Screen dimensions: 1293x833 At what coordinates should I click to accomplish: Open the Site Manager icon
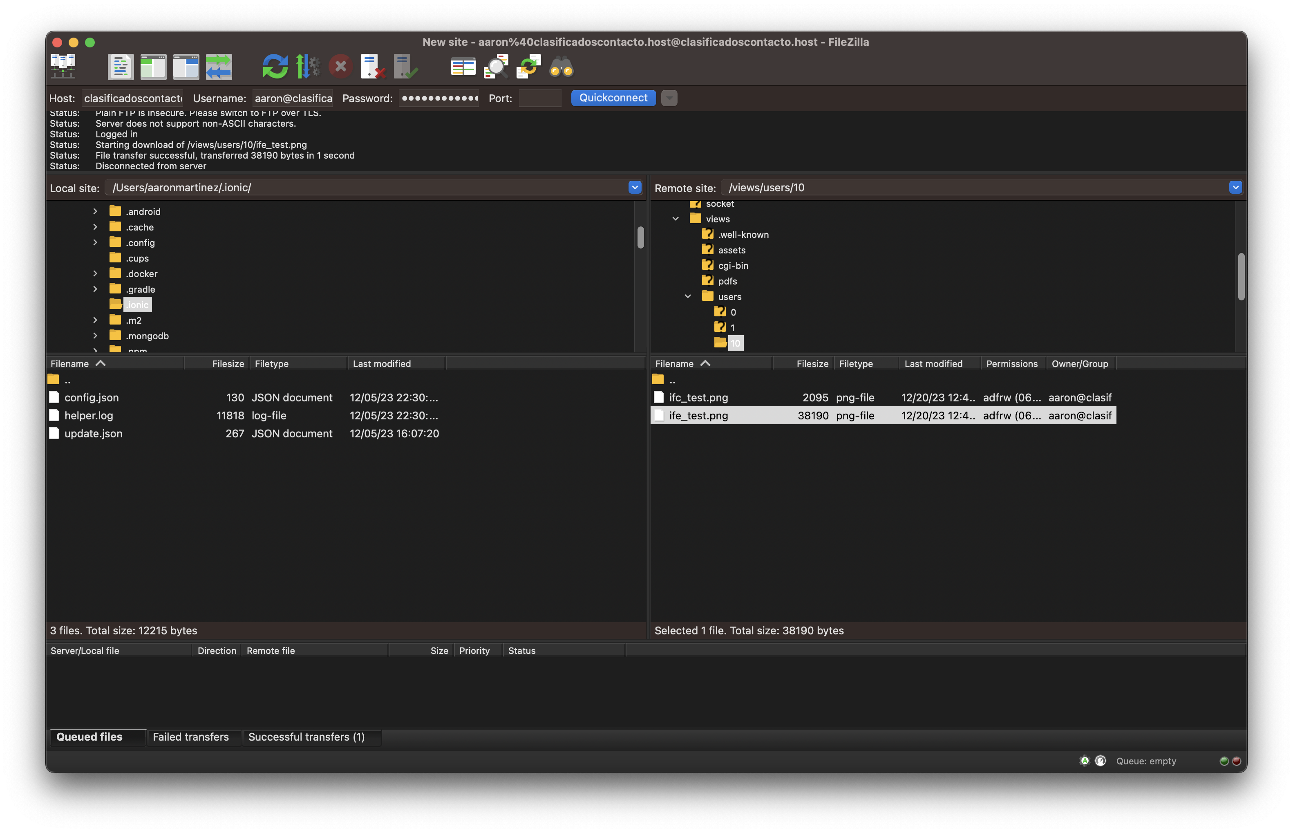[63, 67]
